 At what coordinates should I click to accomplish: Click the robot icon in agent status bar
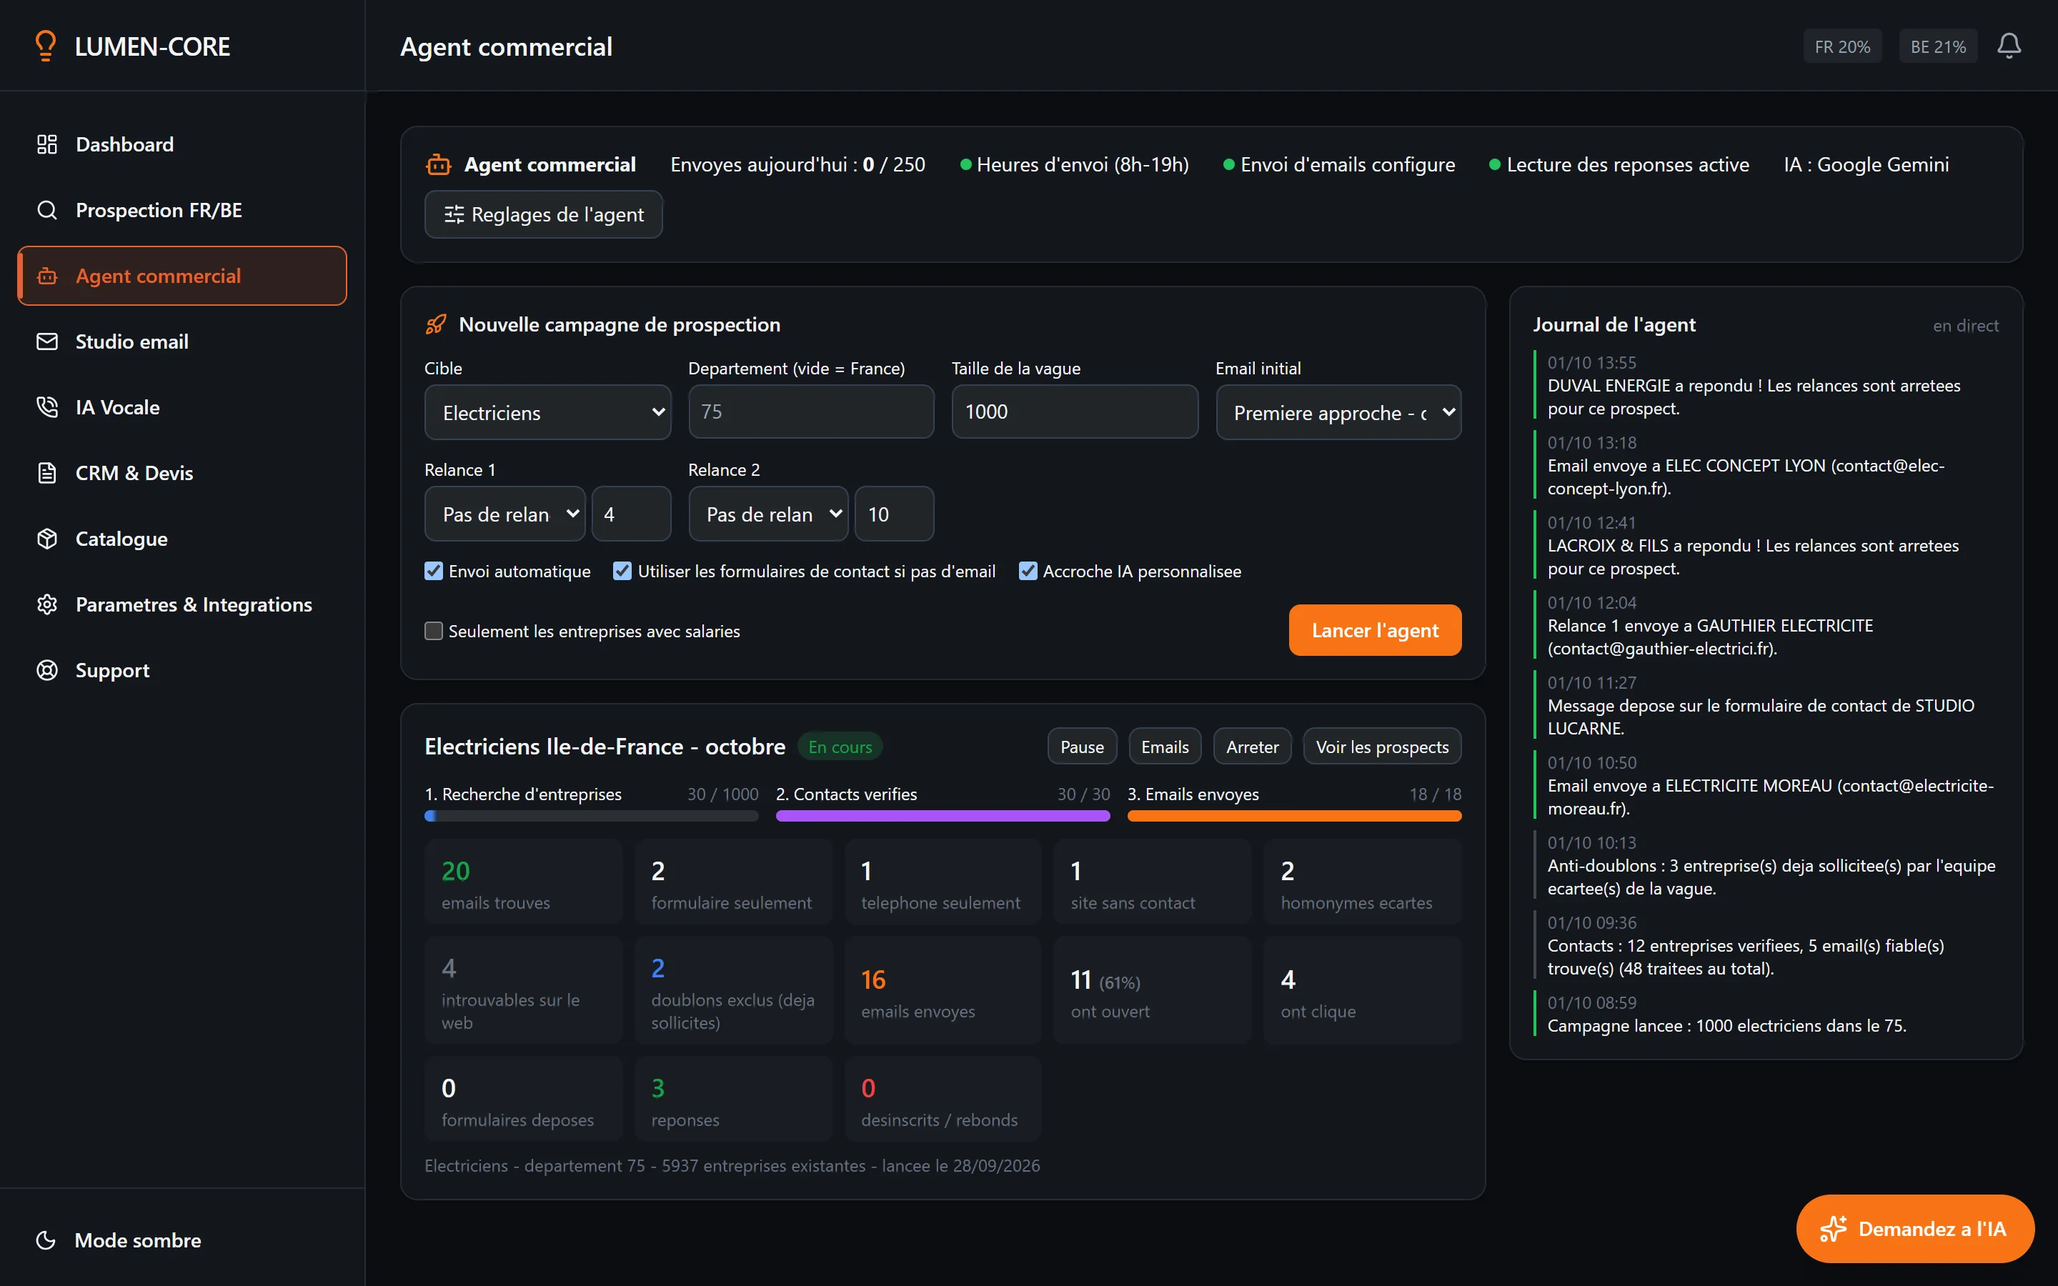(439, 165)
